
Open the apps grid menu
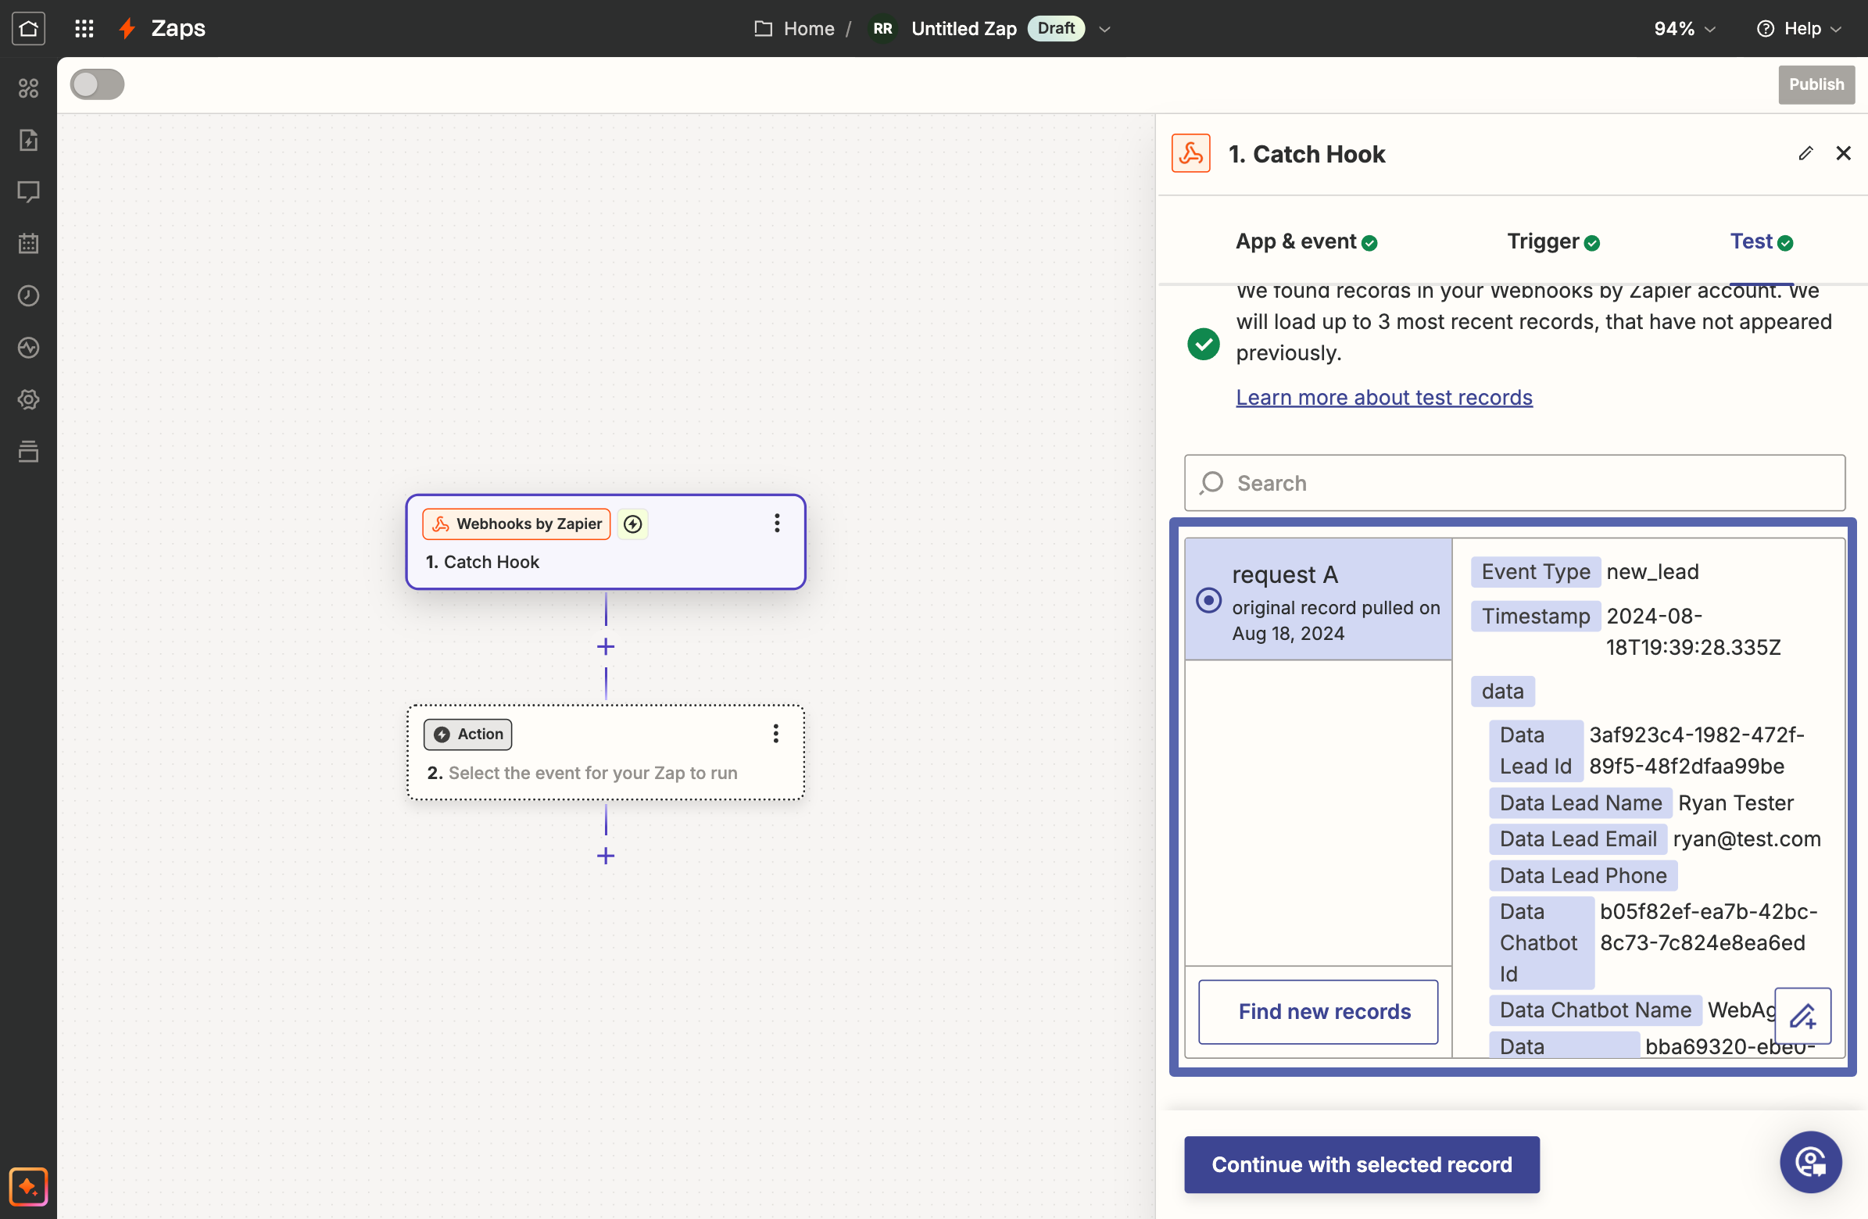click(84, 28)
